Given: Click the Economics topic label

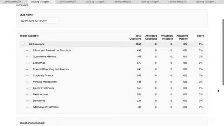Looking at the screenshot, I should pyautogui.click(x=39, y=63).
